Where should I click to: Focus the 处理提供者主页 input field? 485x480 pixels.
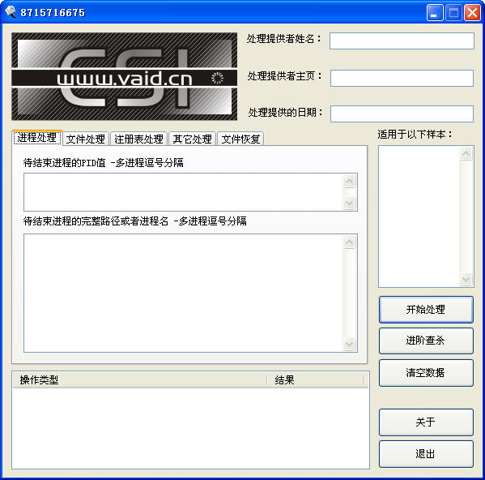click(x=402, y=78)
